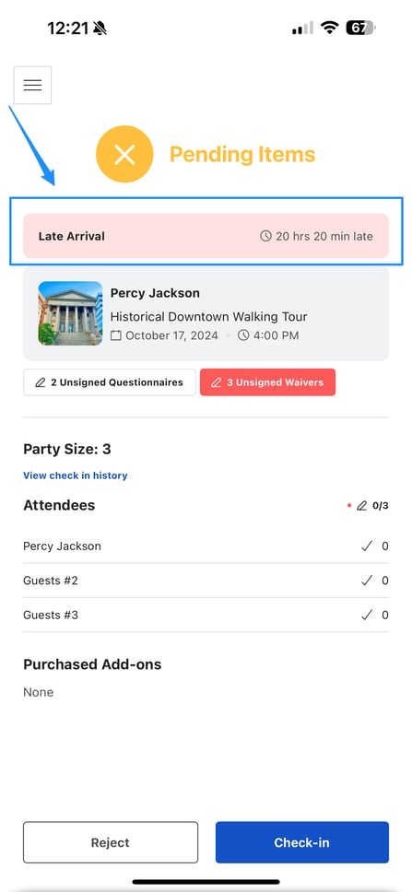Check-in the party
The height and width of the screenshot is (892, 412).
[302, 842]
